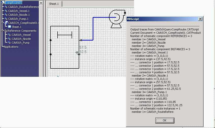This screenshot has width=215, height=128.
Task: Click the CAASch_Pump.1 instance icon
Action: tap(6, 19)
